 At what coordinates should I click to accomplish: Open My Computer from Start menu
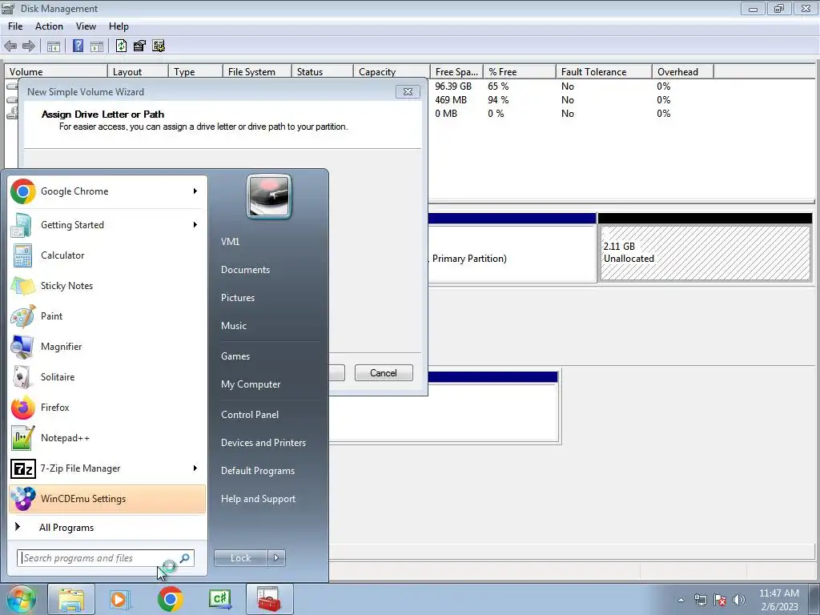pyautogui.click(x=251, y=384)
